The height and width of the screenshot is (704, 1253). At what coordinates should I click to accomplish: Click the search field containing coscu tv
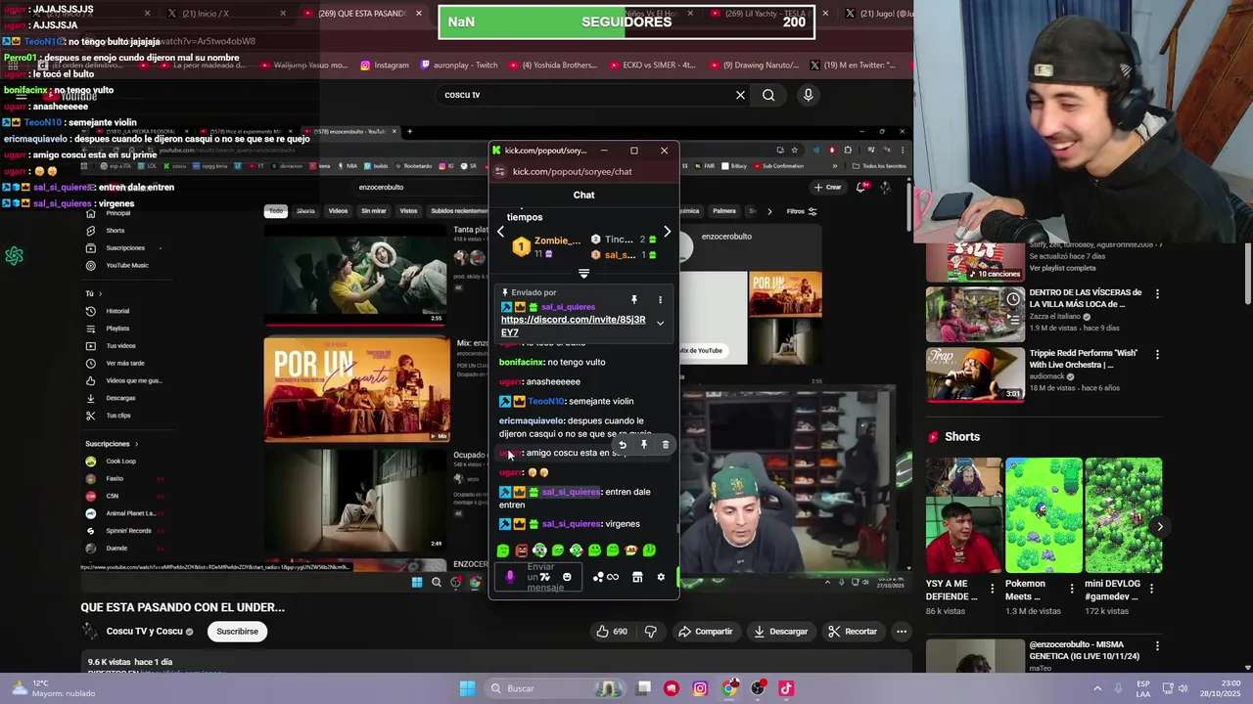[585, 95]
